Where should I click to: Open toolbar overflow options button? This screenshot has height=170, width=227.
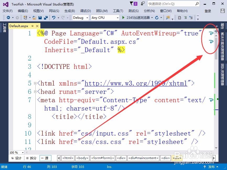tap(198, 18)
